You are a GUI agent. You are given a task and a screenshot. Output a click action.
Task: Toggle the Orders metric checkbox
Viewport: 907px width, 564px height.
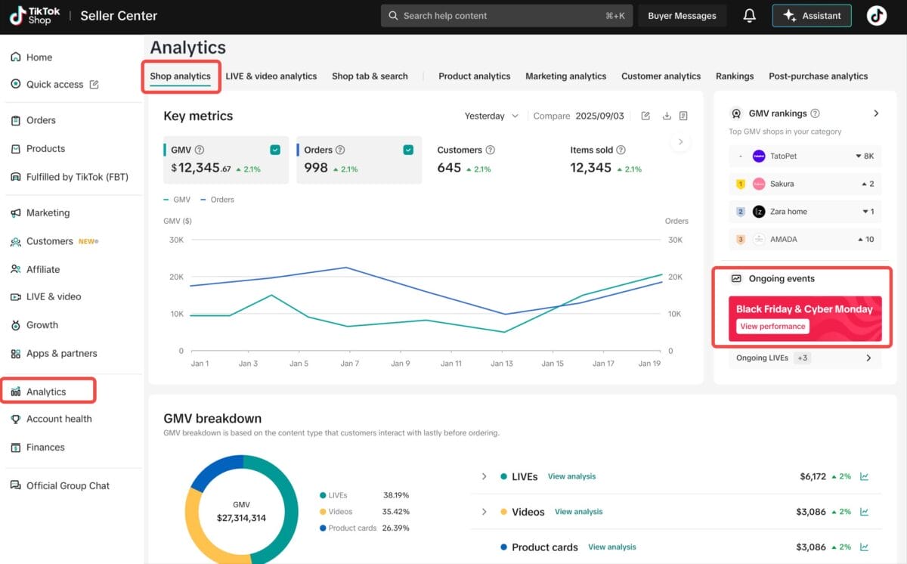tap(408, 150)
